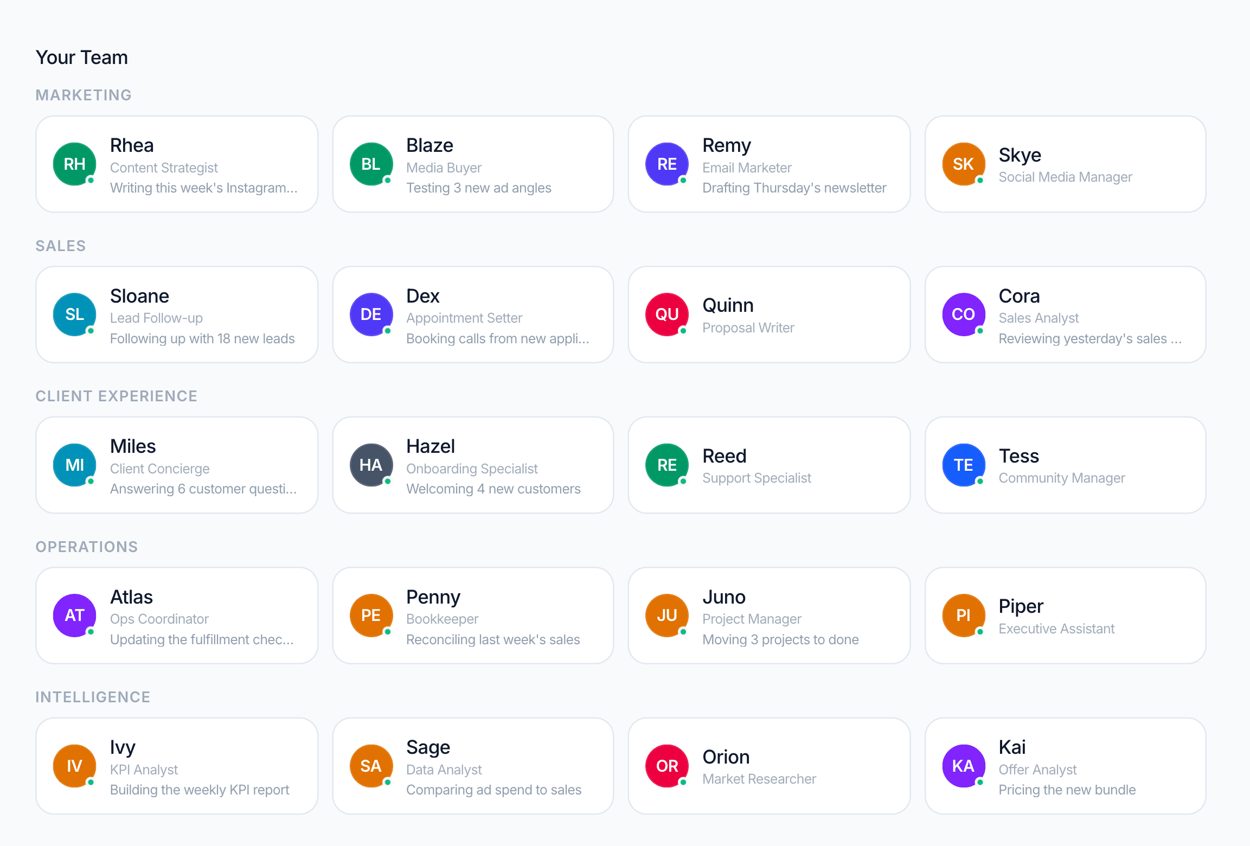Click 'Drafting Thursday's newsletter' status text
The width and height of the screenshot is (1250, 846).
click(x=794, y=188)
